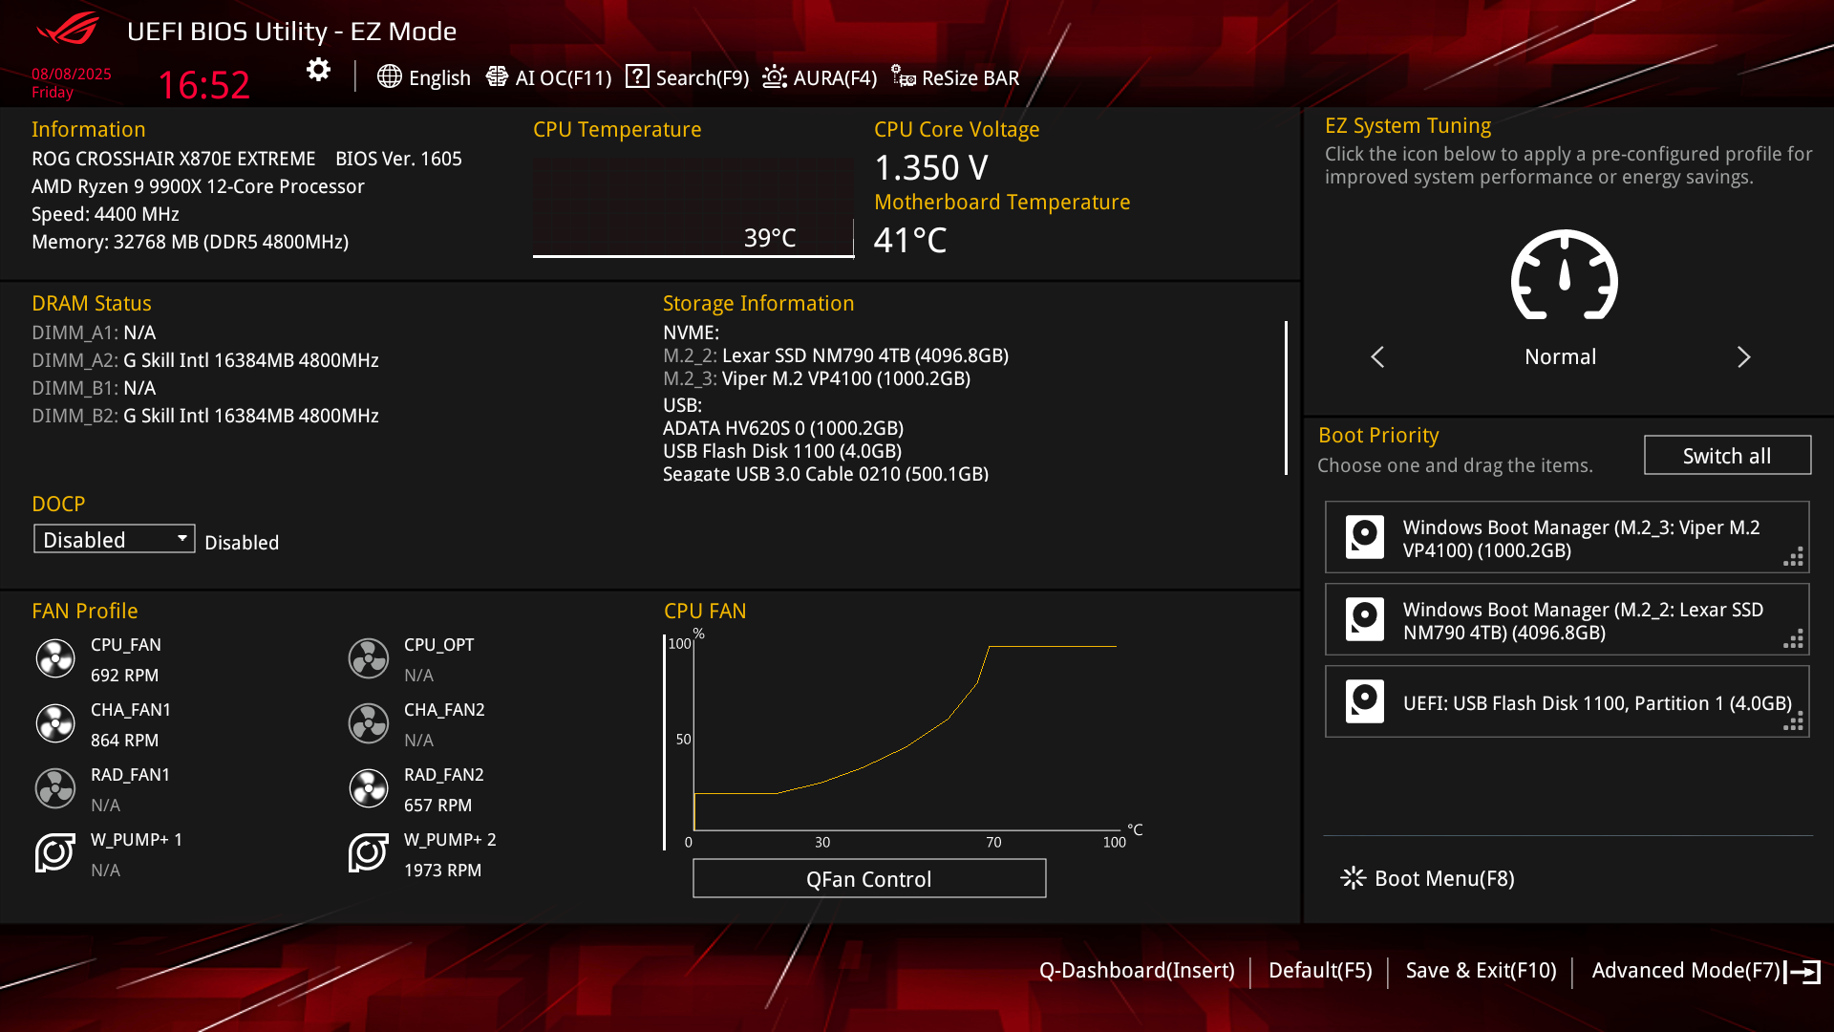Click the CPU_FAN fan icon
This screenshot has width=1834, height=1032.
coord(55,658)
